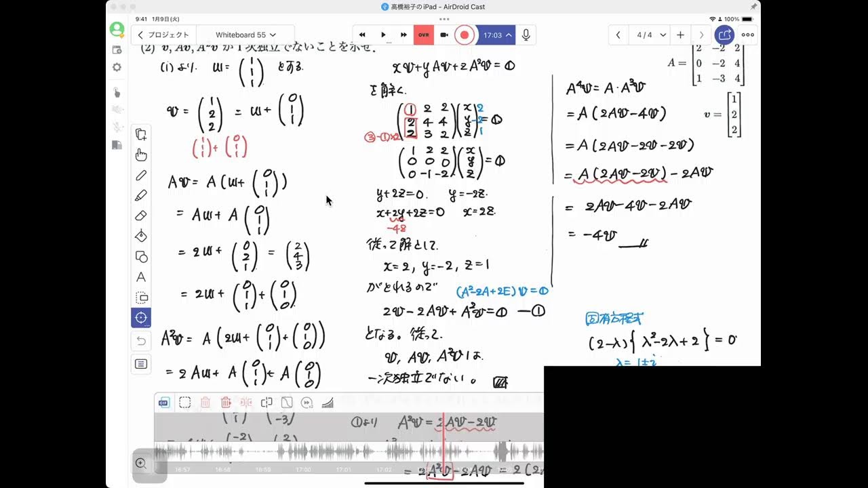Open the settings gear in sidebar
868x488 pixels.
click(117, 67)
